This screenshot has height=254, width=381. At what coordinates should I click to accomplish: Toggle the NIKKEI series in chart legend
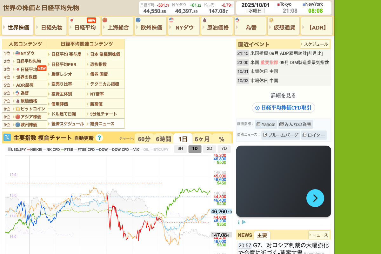(35, 150)
